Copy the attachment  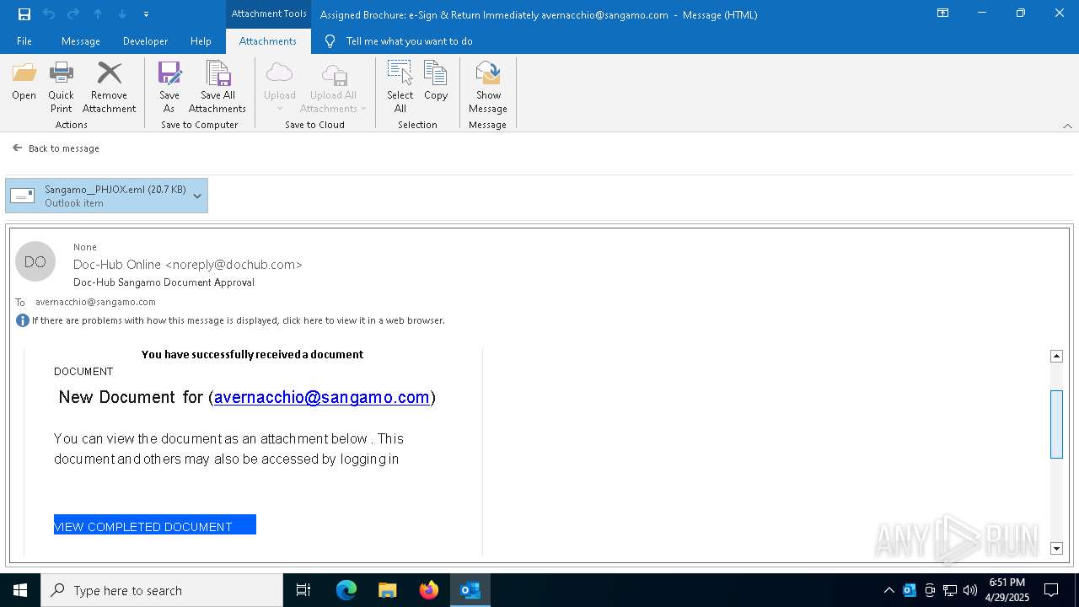pyautogui.click(x=436, y=82)
